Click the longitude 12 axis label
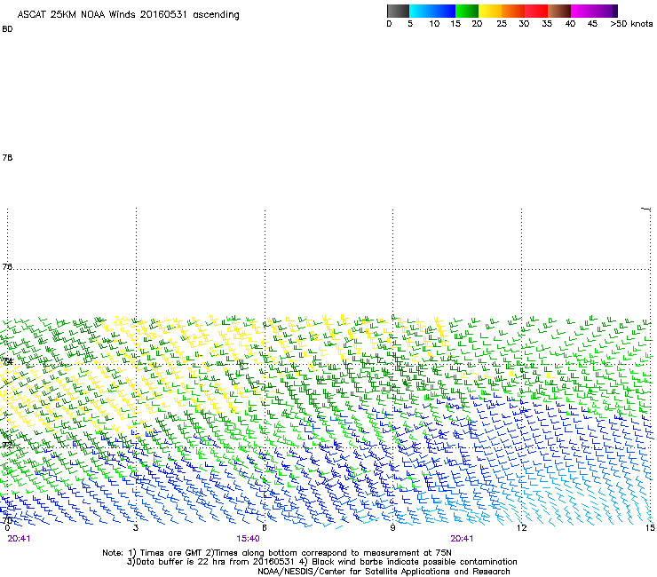This screenshot has height=577, width=657. [x=521, y=528]
